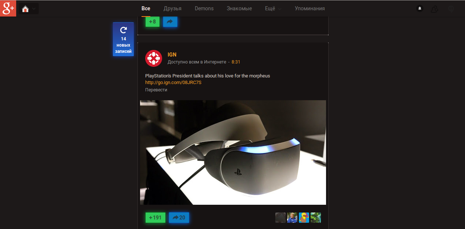Open the Hangouts chat icon

451,9
